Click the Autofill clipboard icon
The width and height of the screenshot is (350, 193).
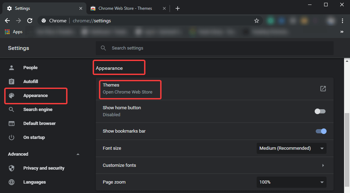point(12,82)
